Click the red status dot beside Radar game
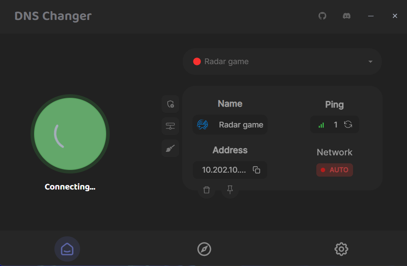Viewport: 407px width, 266px height. pos(197,62)
